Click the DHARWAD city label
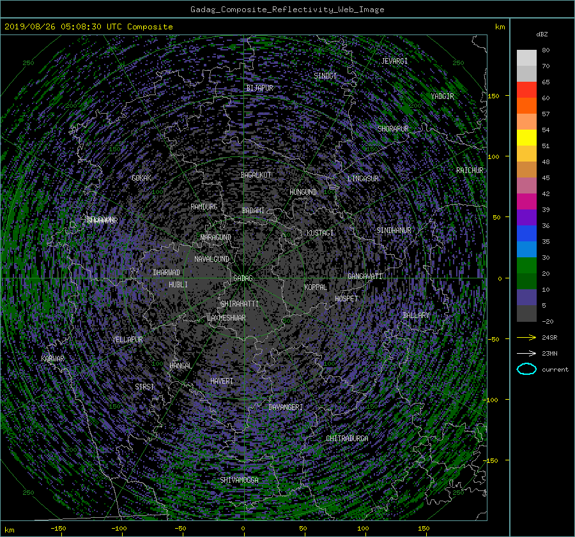Image resolution: width=575 pixels, height=537 pixels. click(166, 273)
